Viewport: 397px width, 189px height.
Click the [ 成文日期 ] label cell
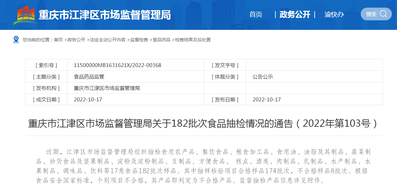[46, 99]
